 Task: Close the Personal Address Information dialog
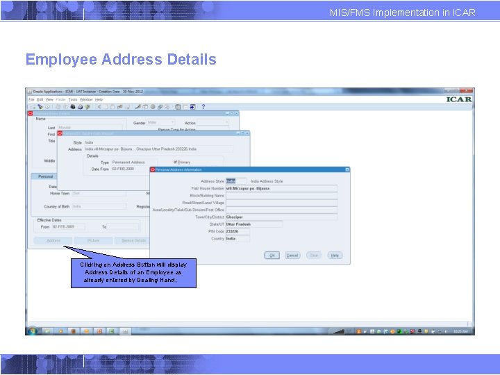(x=347, y=169)
